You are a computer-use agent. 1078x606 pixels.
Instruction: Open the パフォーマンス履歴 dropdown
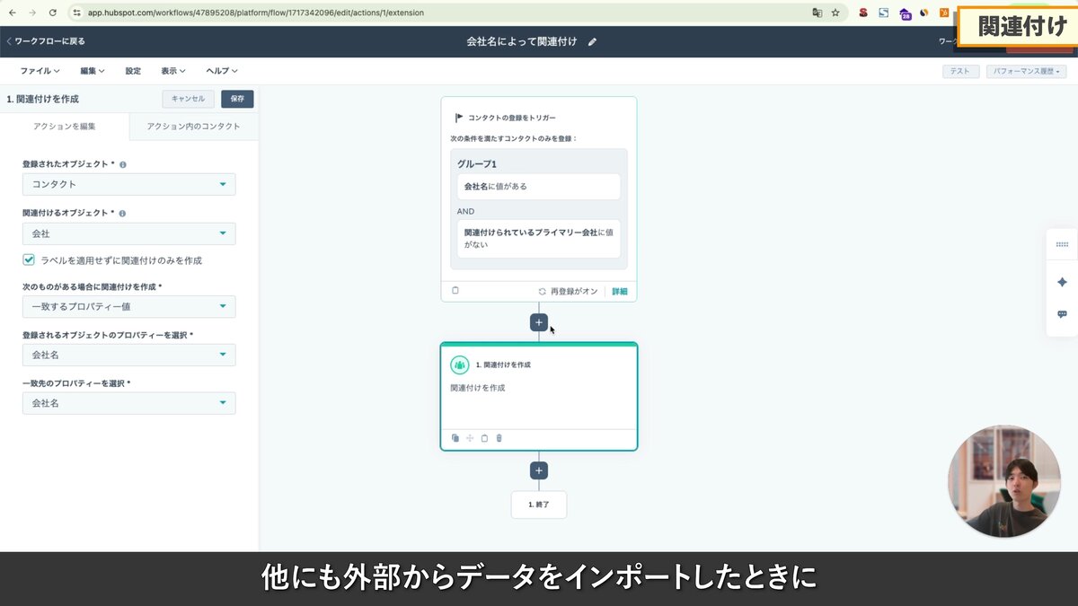point(1026,71)
